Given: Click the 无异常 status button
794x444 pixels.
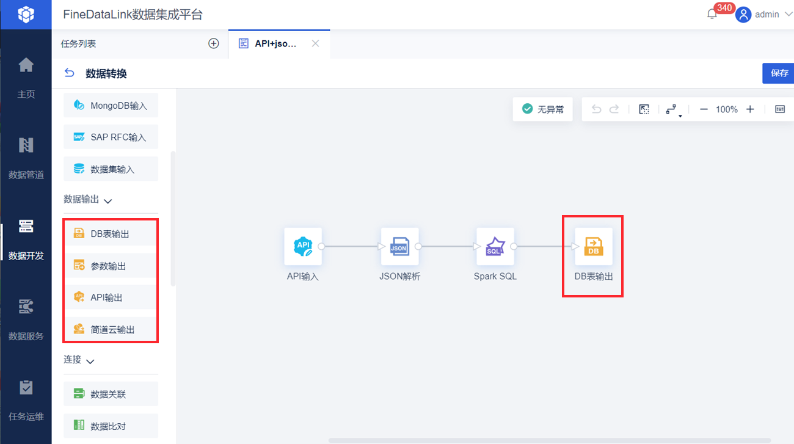Looking at the screenshot, I should click(543, 109).
